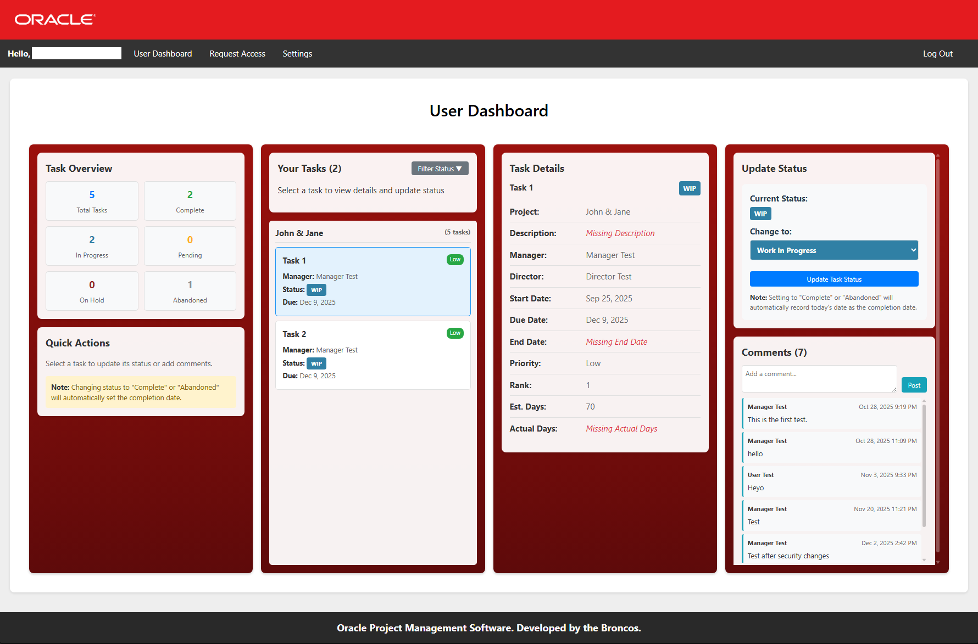Click the Add a comment input field

[x=819, y=378]
